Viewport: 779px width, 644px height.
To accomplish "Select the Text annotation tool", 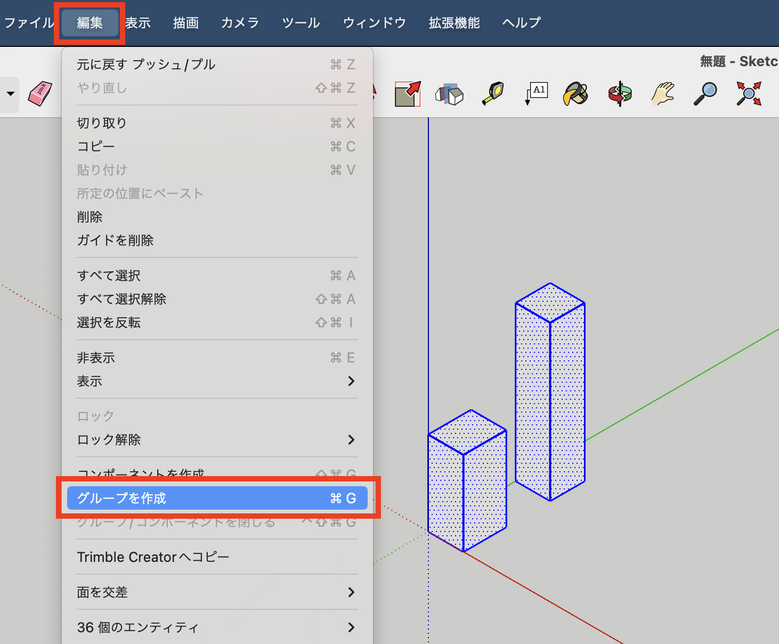I will [535, 93].
